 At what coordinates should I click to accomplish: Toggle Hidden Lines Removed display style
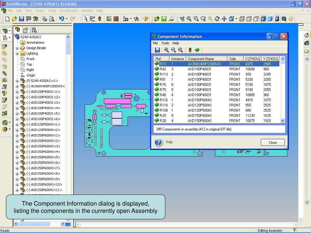256,19
